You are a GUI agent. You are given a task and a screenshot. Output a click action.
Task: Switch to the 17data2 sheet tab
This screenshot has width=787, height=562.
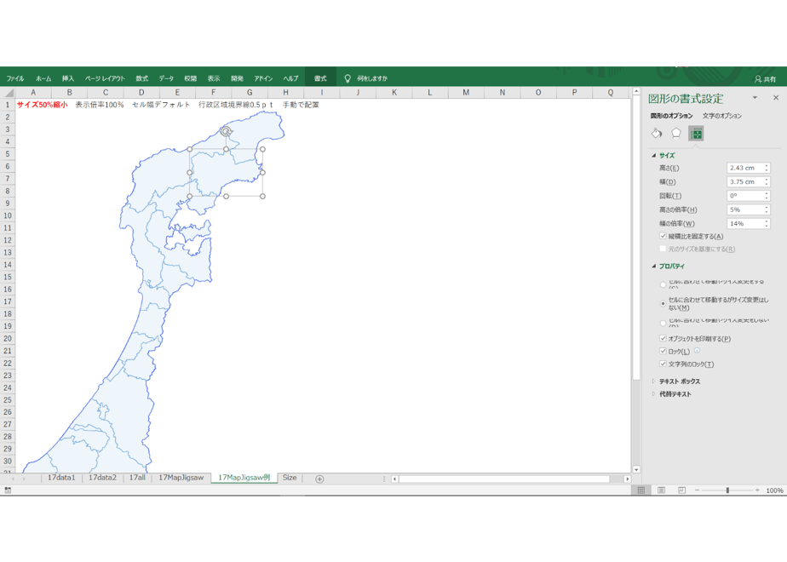[x=102, y=478]
